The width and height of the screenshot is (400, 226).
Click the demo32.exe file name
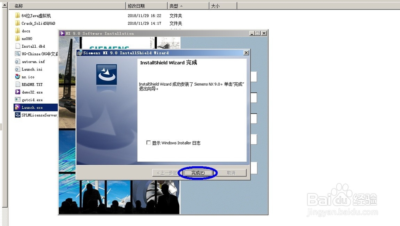point(32,92)
